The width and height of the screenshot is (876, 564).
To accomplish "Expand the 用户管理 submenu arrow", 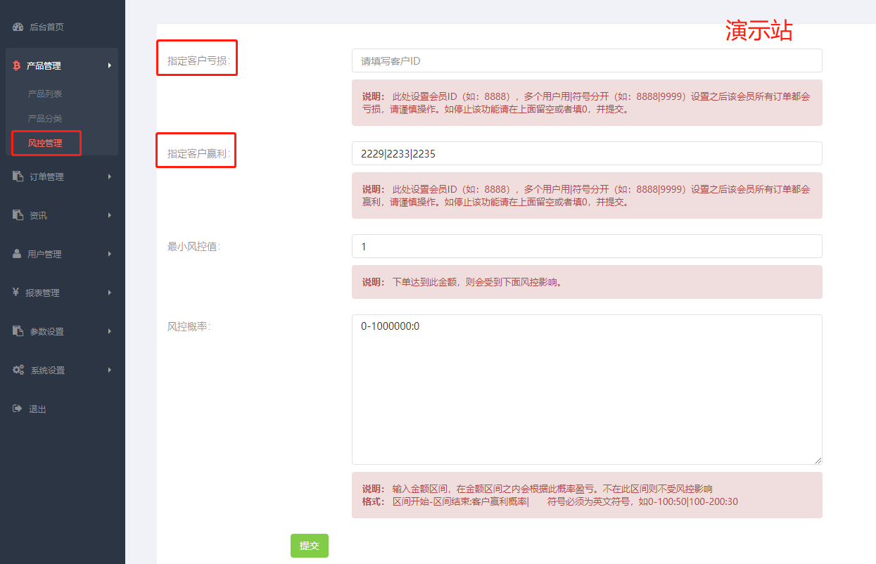I will pyautogui.click(x=109, y=254).
